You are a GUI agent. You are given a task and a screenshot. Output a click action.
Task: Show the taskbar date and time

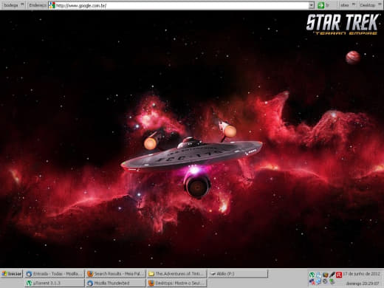pos(362,278)
